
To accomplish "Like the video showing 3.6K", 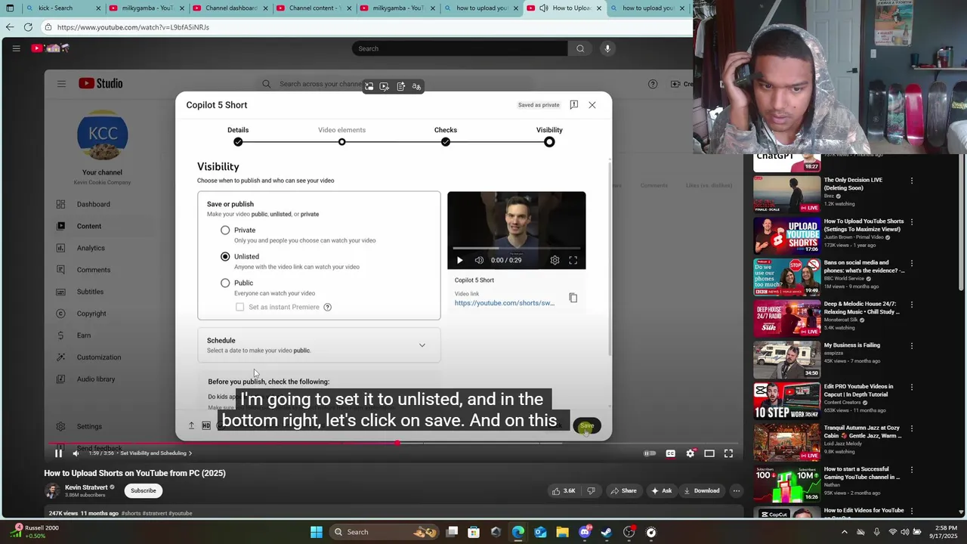I will tap(564, 490).
